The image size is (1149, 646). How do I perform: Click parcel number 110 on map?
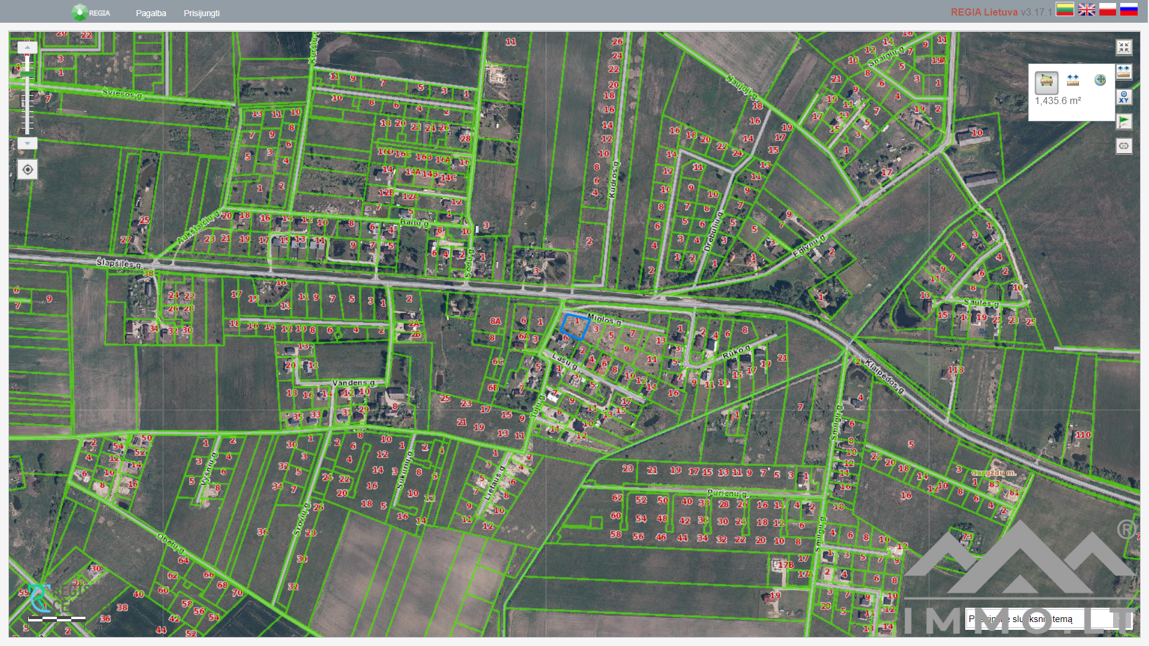[1083, 435]
